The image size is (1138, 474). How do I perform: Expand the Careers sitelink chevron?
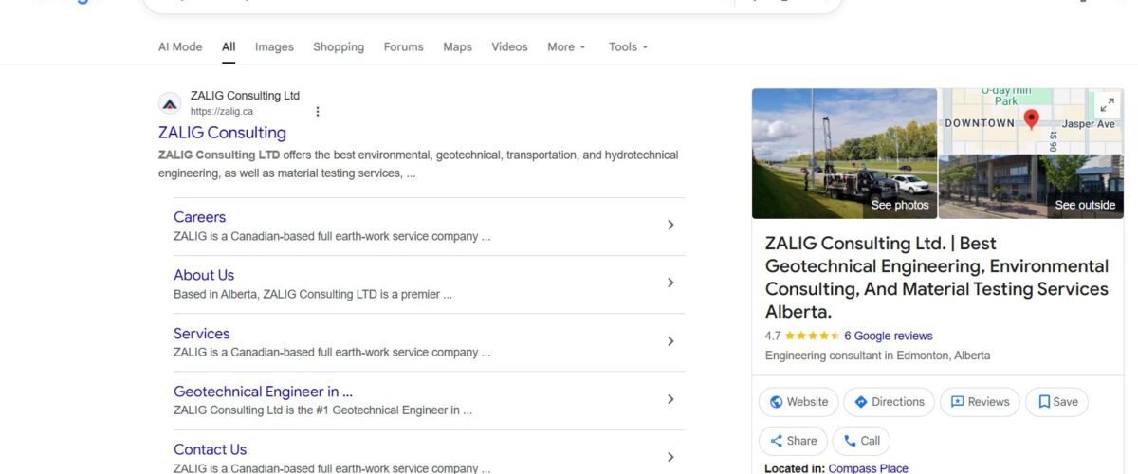670,225
